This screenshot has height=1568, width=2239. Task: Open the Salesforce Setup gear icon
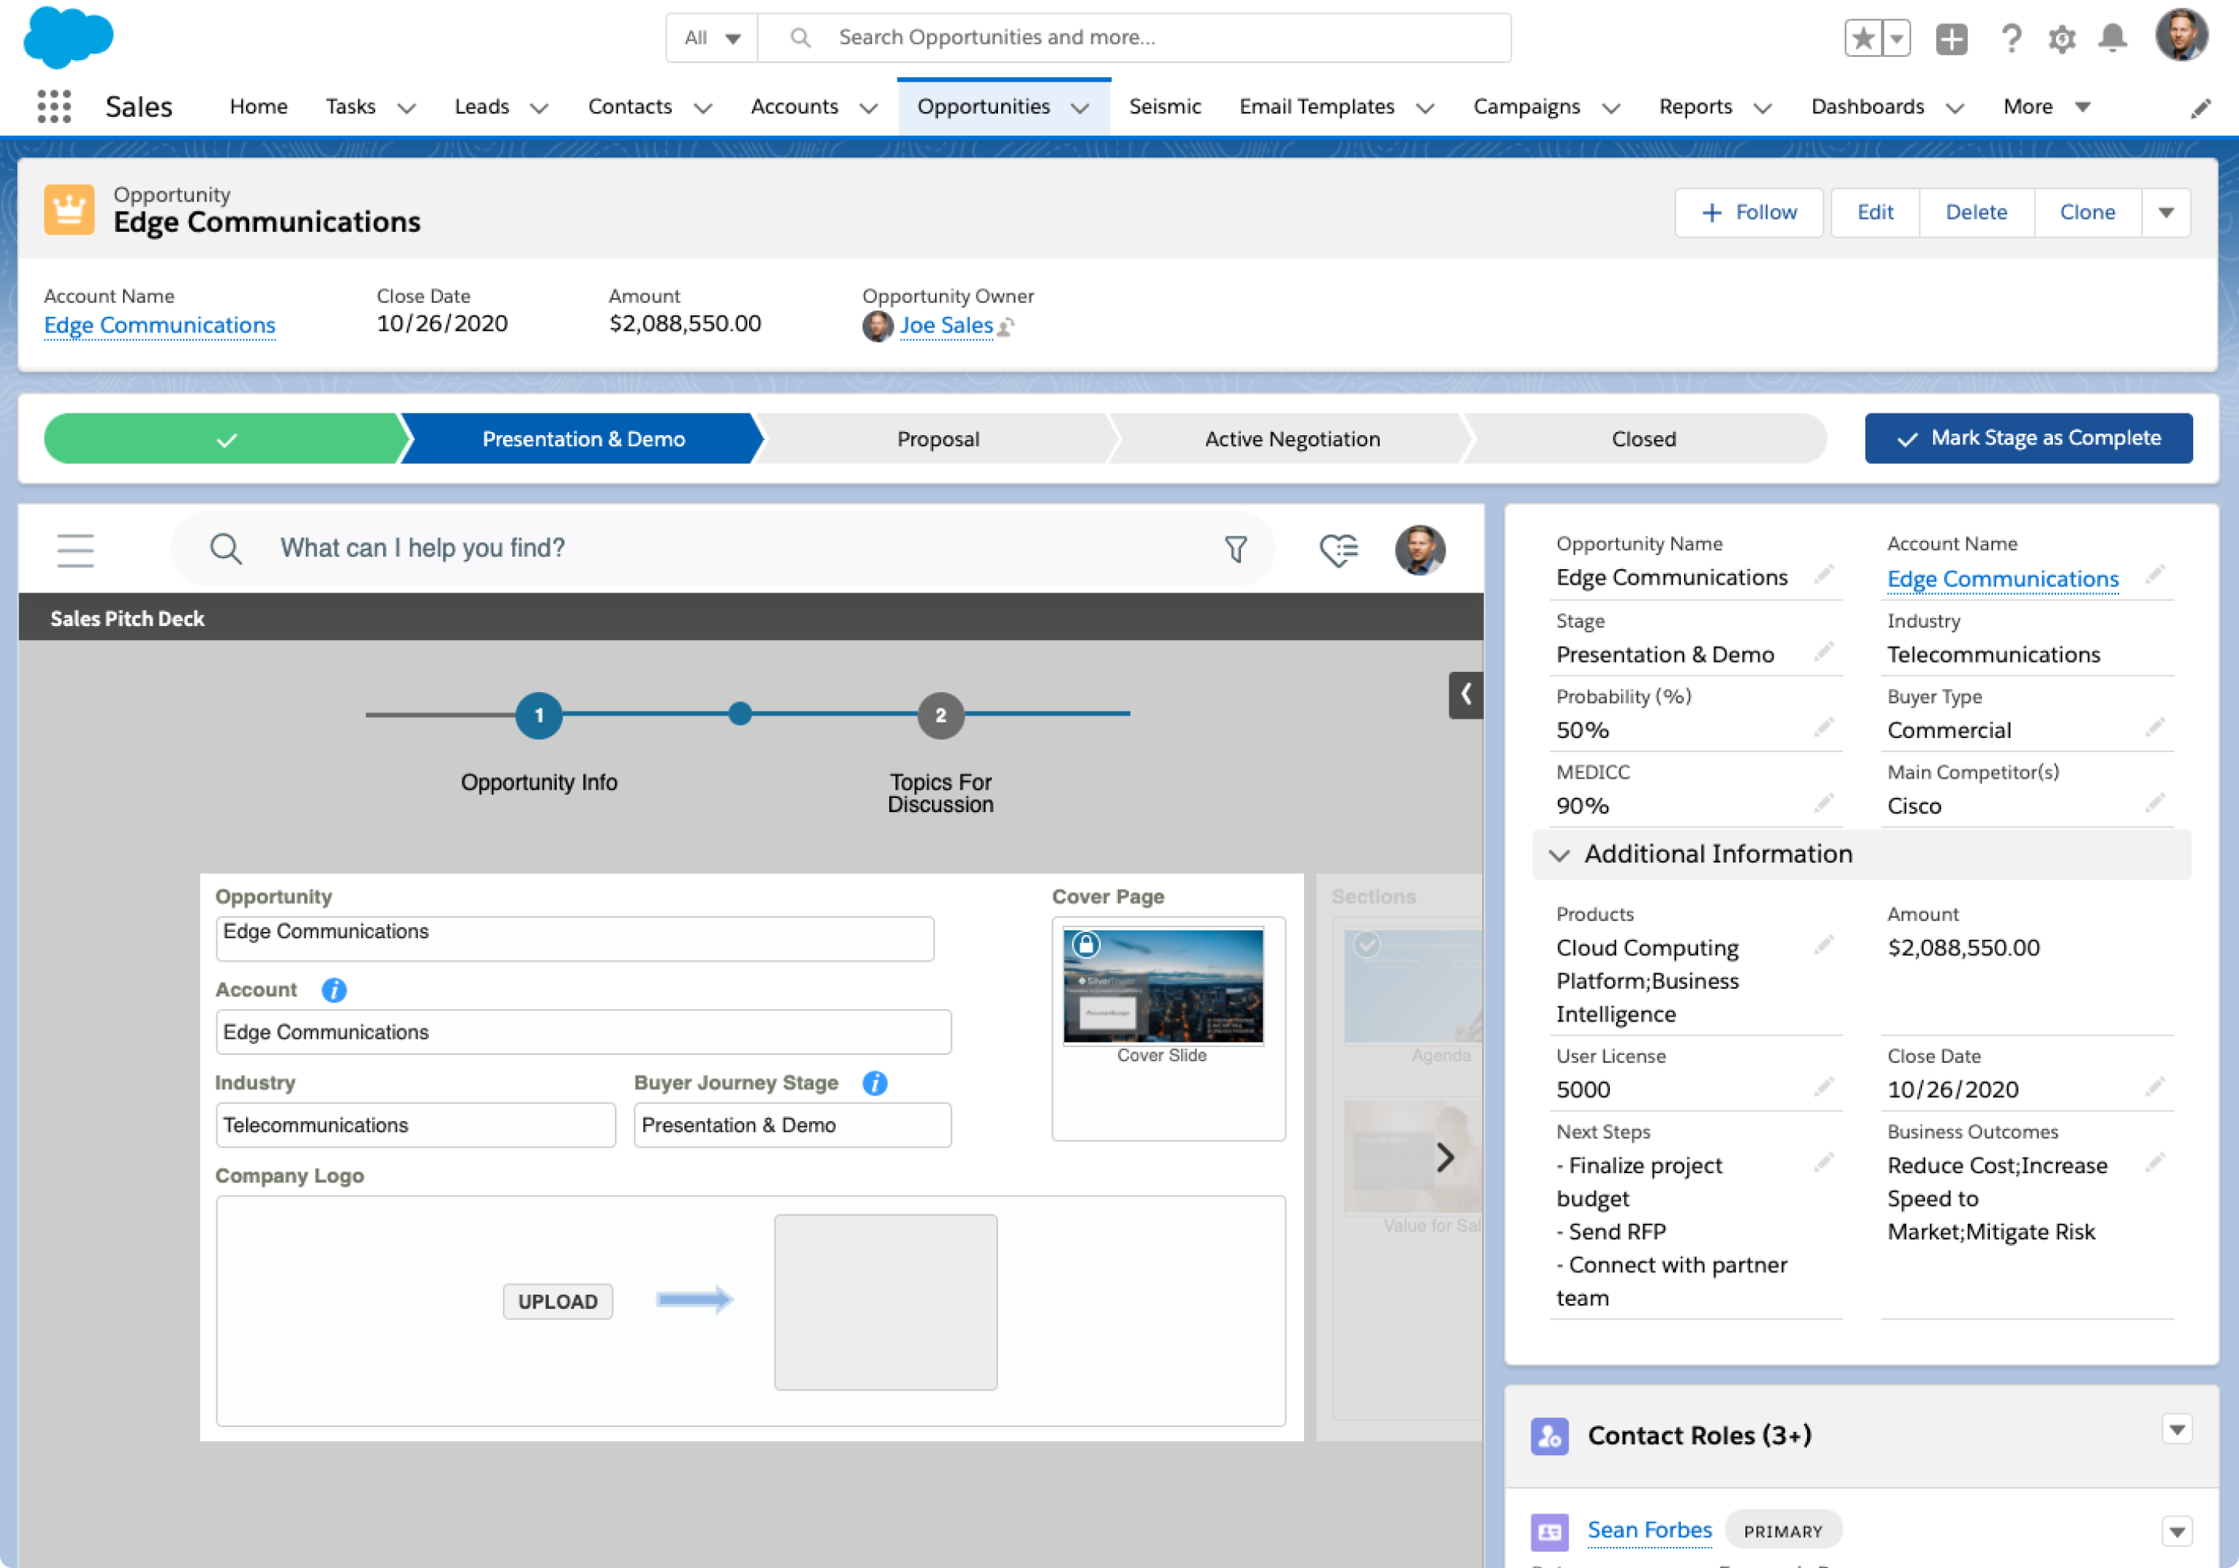tap(2061, 37)
